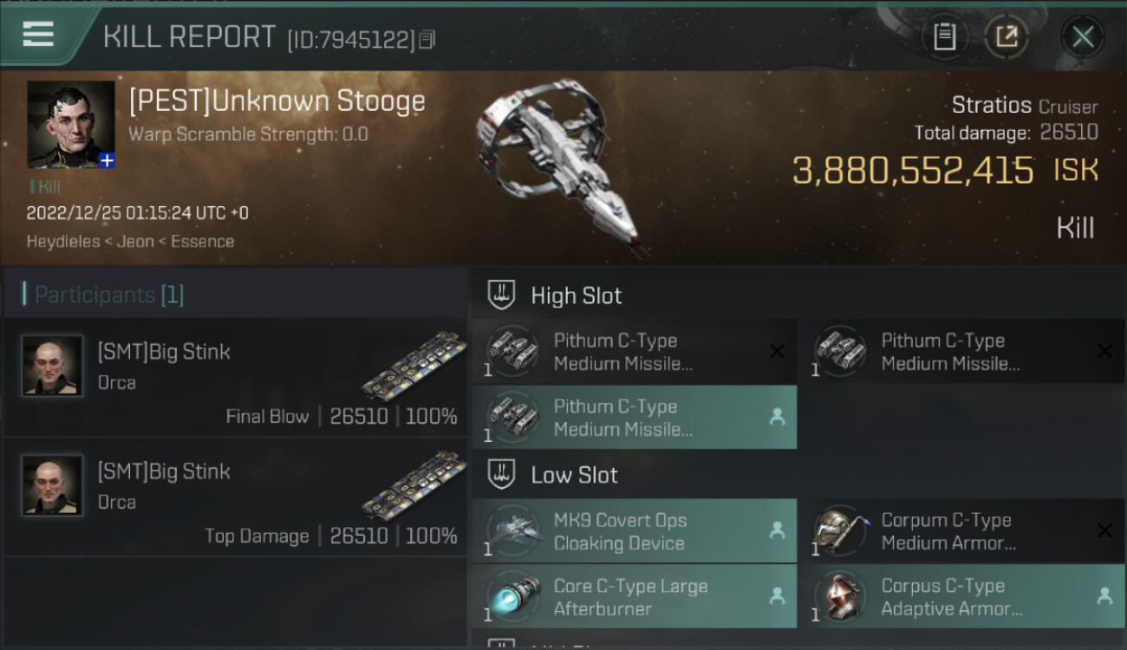This screenshot has height=650, width=1127.
Task: Click Heydieles location link
Action: pos(61,242)
